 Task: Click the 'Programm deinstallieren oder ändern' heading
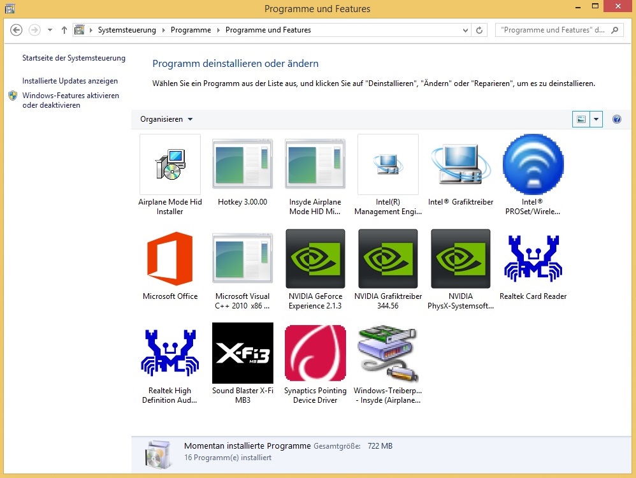click(x=235, y=64)
